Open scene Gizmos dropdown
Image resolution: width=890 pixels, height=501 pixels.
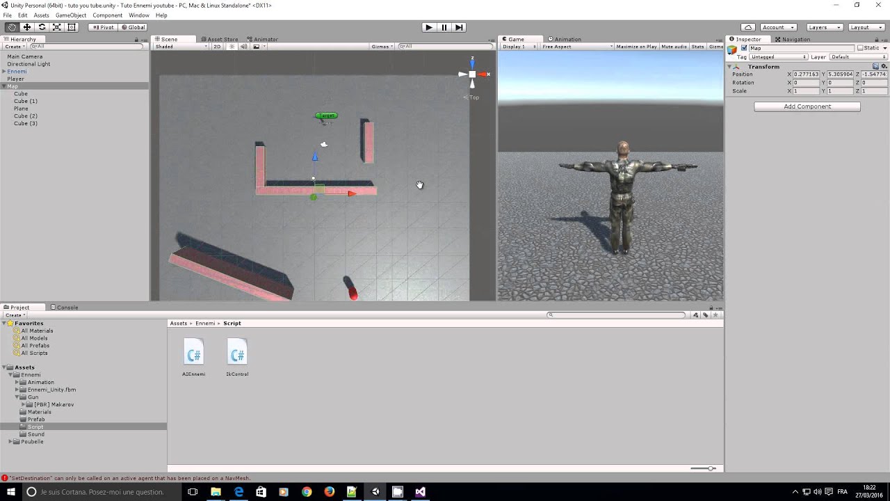(383, 47)
